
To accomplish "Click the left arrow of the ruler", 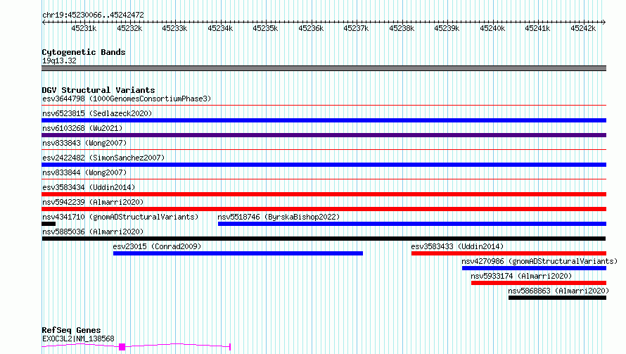I will point(44,22).
